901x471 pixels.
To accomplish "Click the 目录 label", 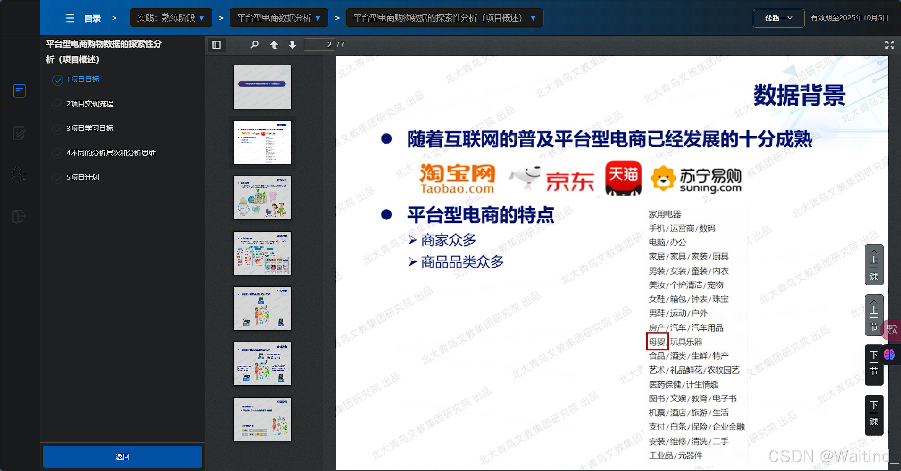I will pos(93,18).
